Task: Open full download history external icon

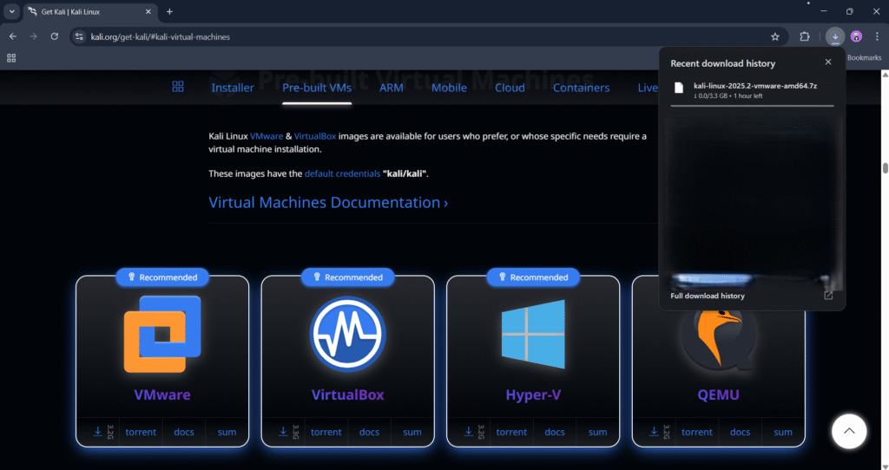Action: point(828,296)
